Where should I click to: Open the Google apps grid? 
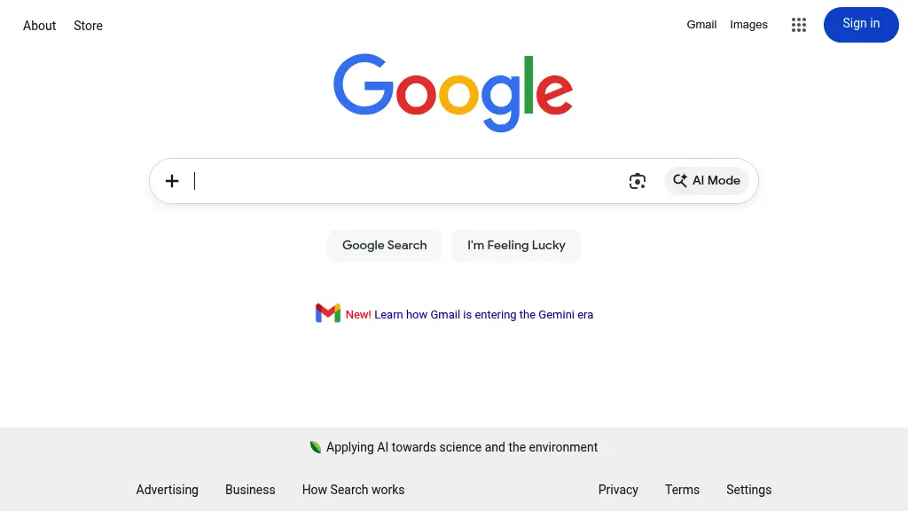pyautogui.click(x=799, y=25)
